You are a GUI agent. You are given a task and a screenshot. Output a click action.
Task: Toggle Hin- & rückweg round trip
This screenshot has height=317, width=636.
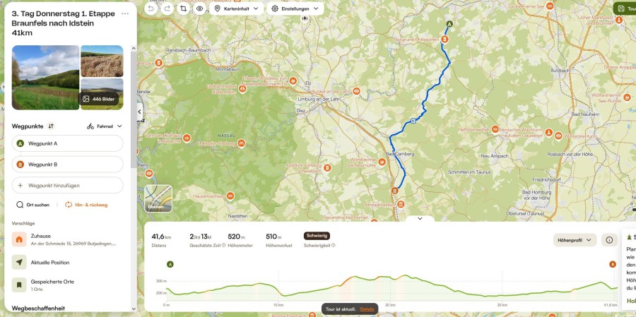tap(86, 205)
